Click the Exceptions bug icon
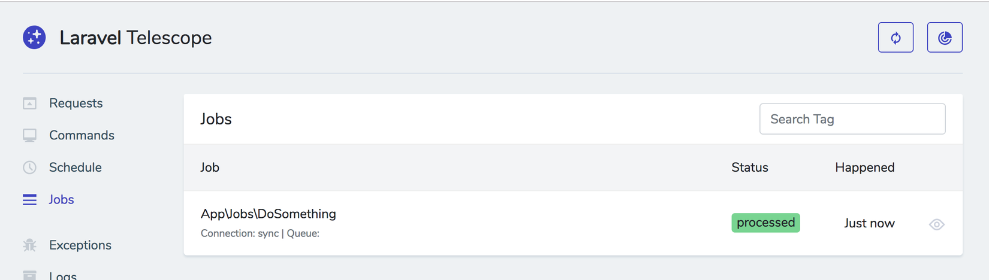 (29, 245)
